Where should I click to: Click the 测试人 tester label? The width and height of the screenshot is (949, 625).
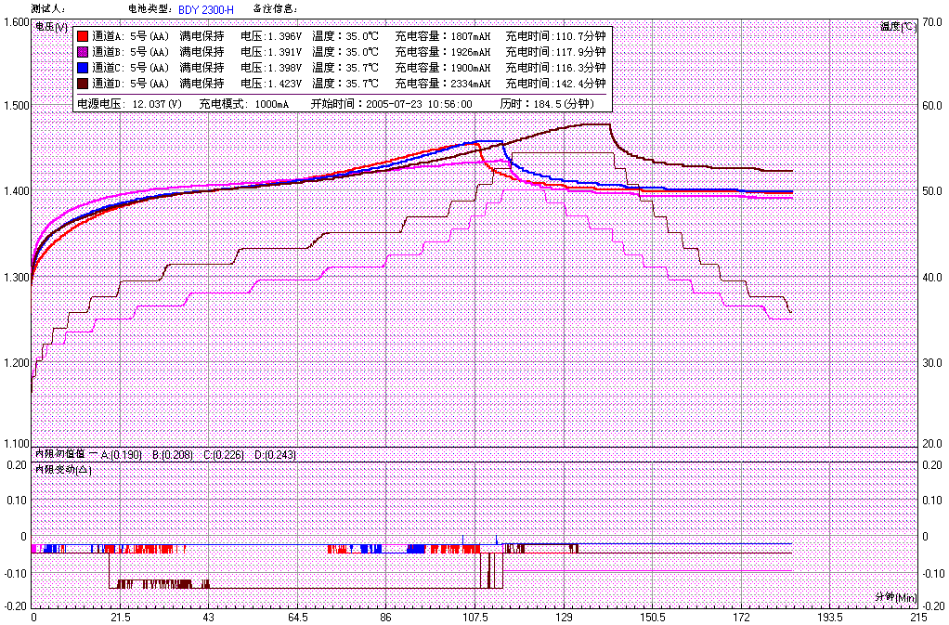tap(48, 8)
